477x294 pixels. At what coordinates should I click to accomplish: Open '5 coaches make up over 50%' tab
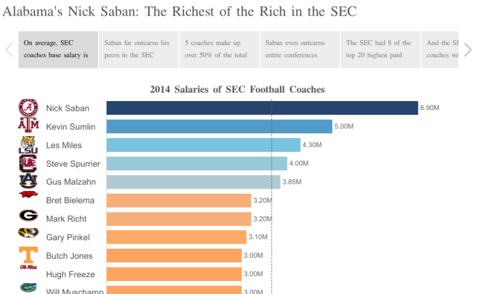point(219,49)
